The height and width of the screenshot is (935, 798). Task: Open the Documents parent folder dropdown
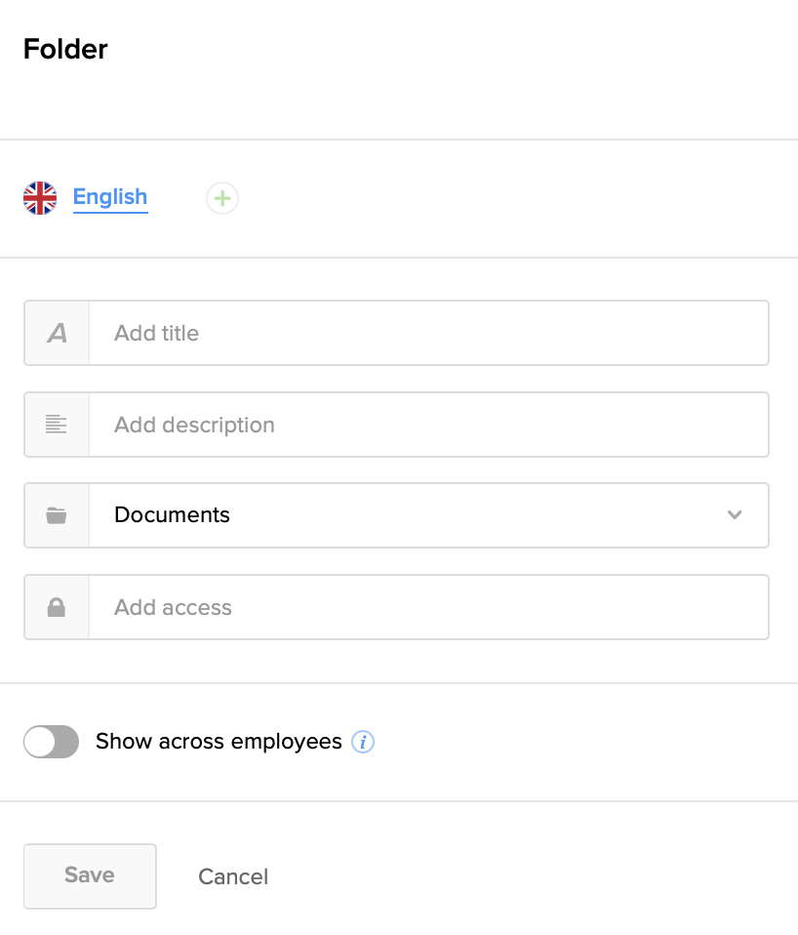[x=410, y=515]
